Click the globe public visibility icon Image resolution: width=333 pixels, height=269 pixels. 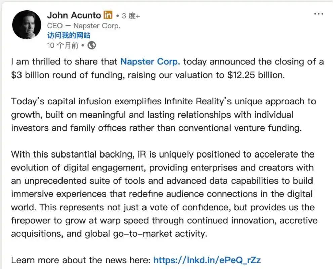coord(91,45)
